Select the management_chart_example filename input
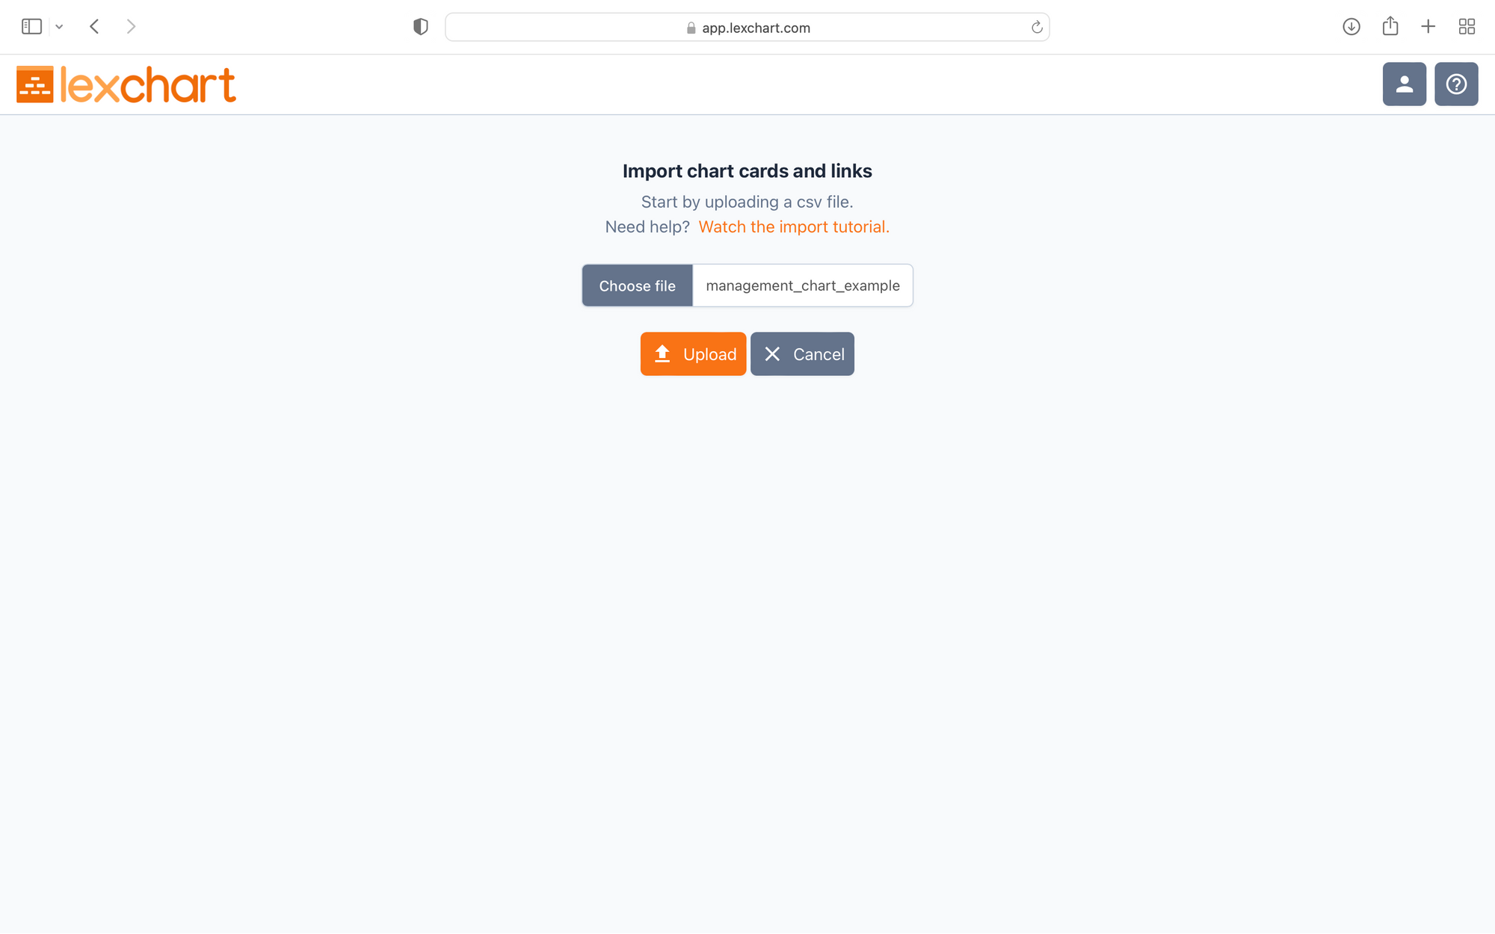This screenshot has height=934, width=1495. (x=802, y=285)
